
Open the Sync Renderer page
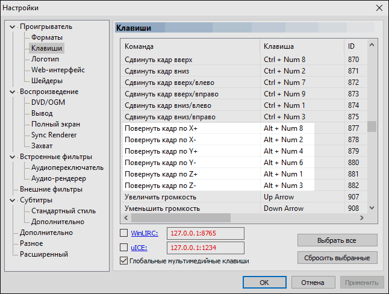55,135
